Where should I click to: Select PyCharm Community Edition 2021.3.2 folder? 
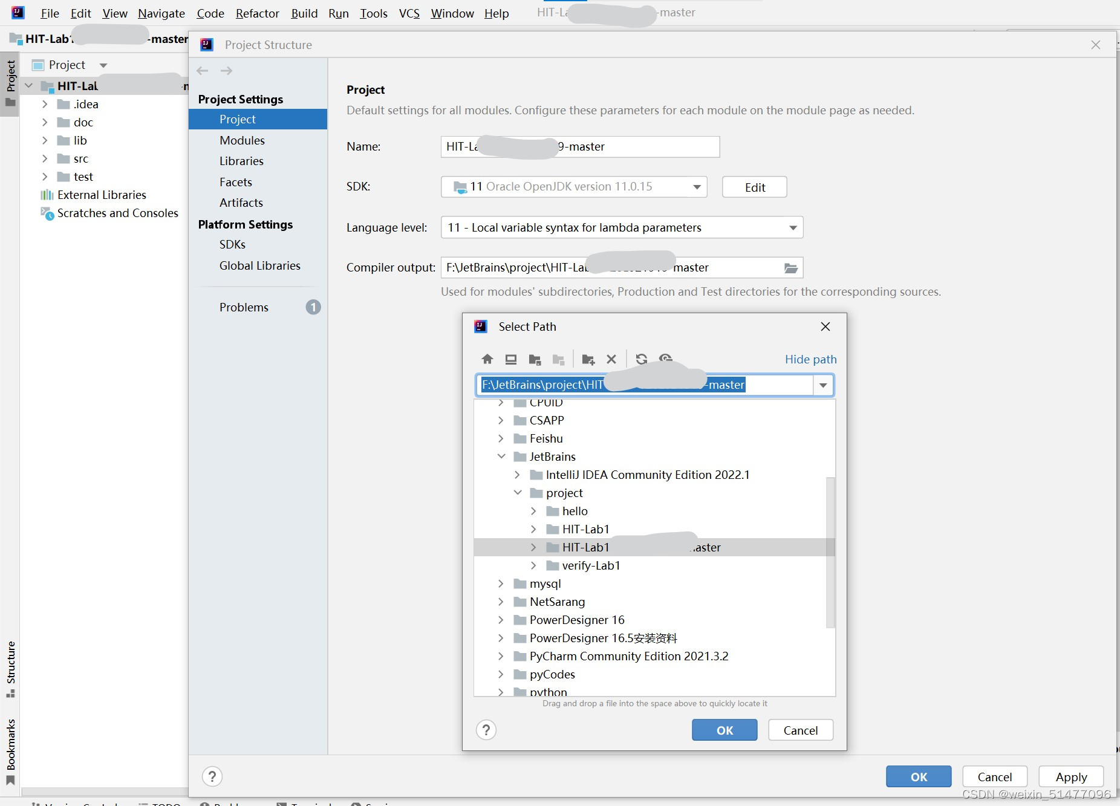(650, 656)
